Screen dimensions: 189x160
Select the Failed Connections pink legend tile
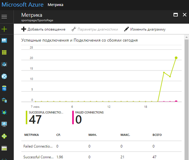[88, 117]
